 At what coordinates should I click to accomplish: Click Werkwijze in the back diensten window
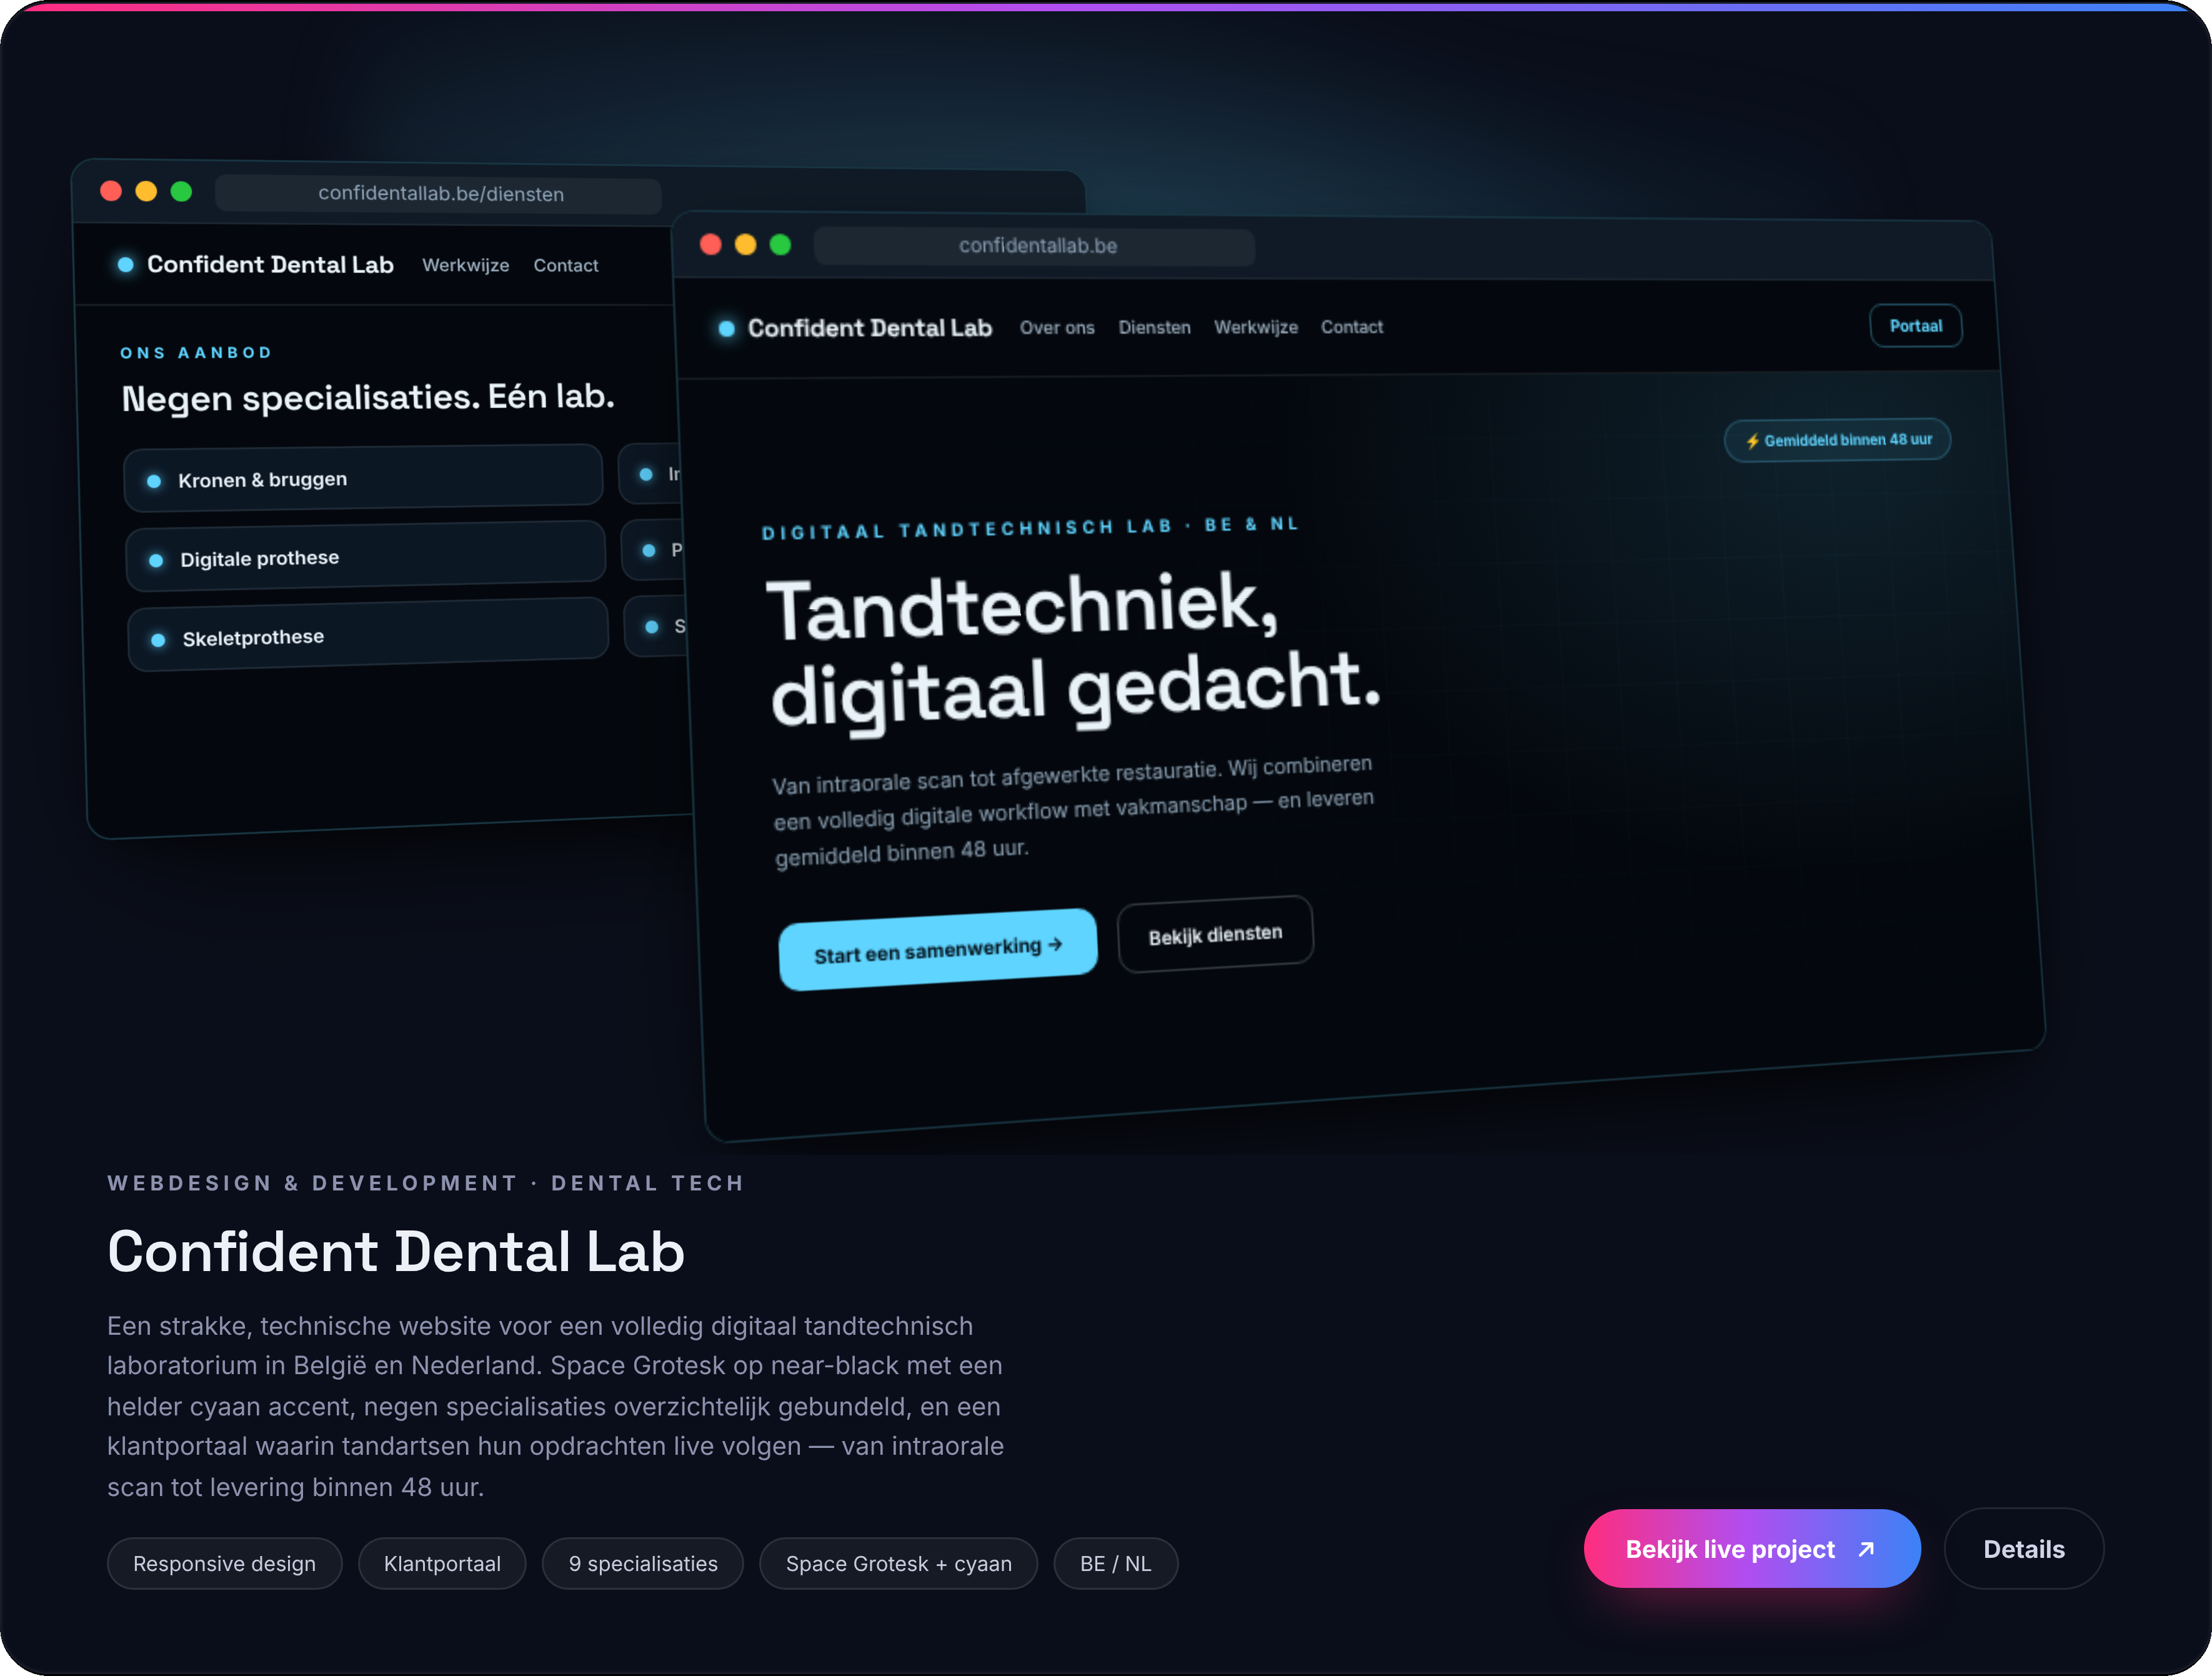466,265
